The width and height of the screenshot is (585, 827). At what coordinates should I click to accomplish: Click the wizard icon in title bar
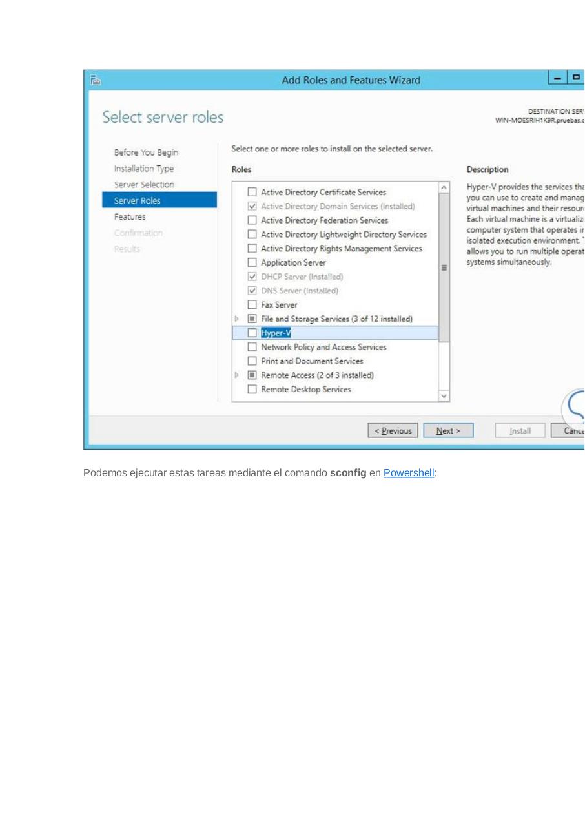point(96,80)
